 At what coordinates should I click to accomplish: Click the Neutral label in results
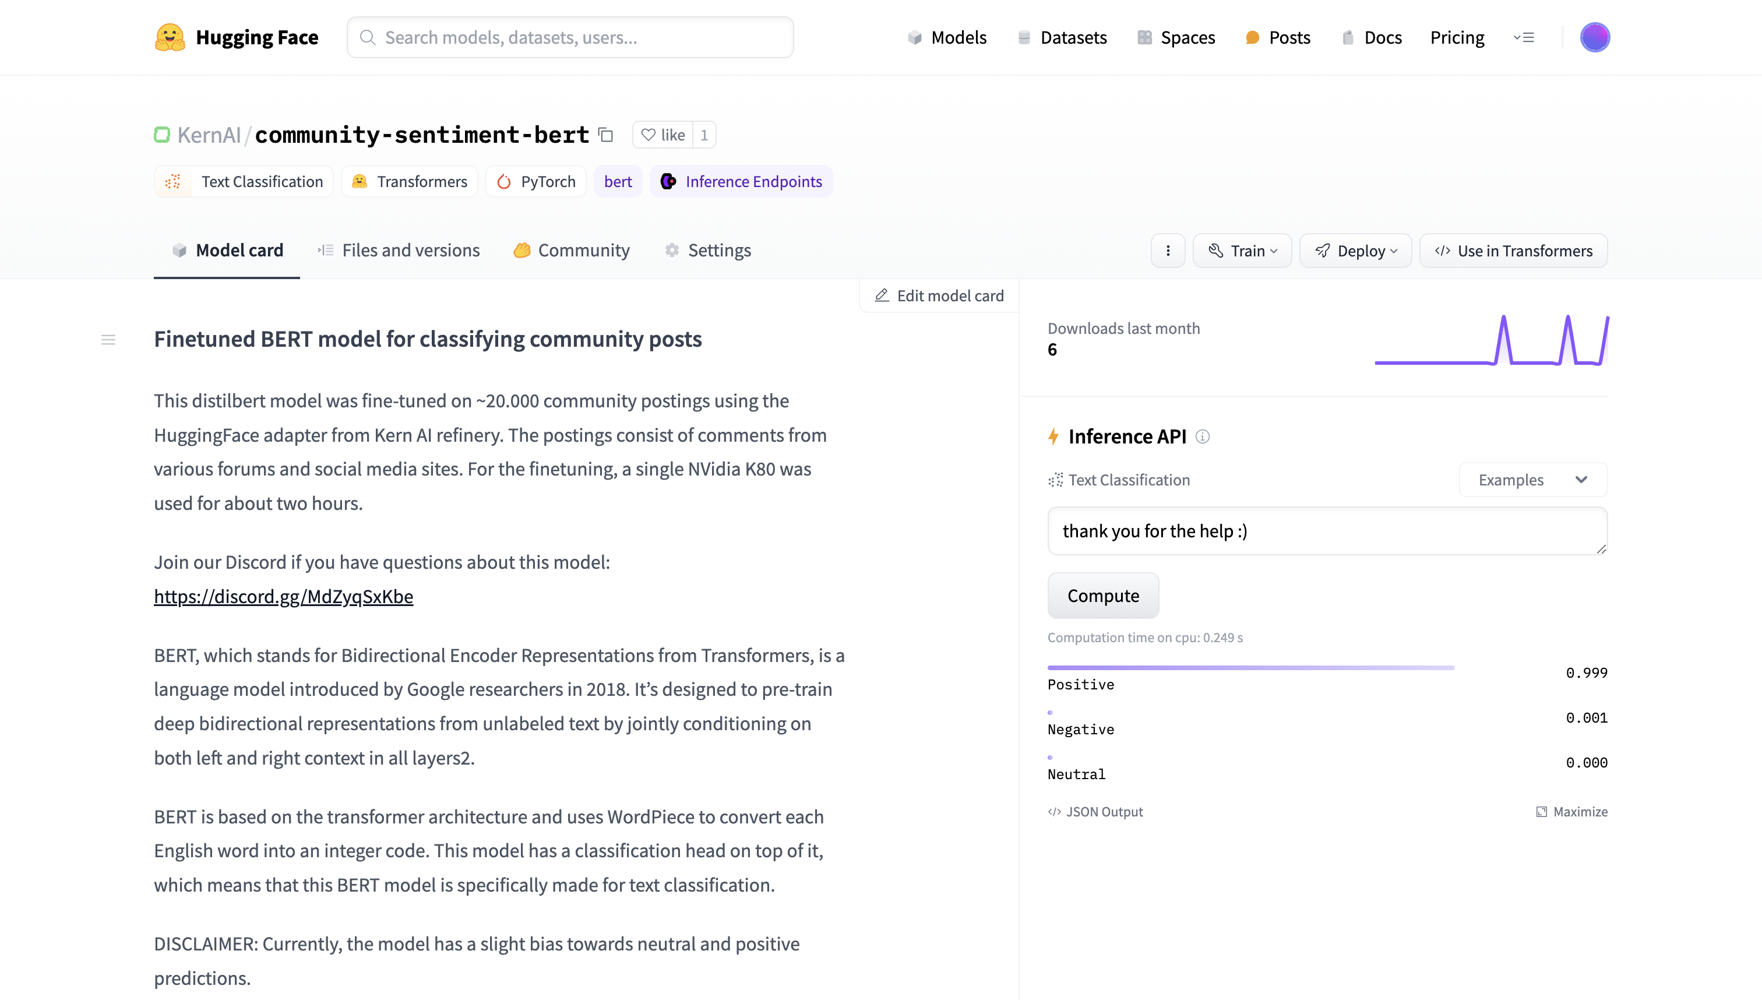[x=1076, y=774]
